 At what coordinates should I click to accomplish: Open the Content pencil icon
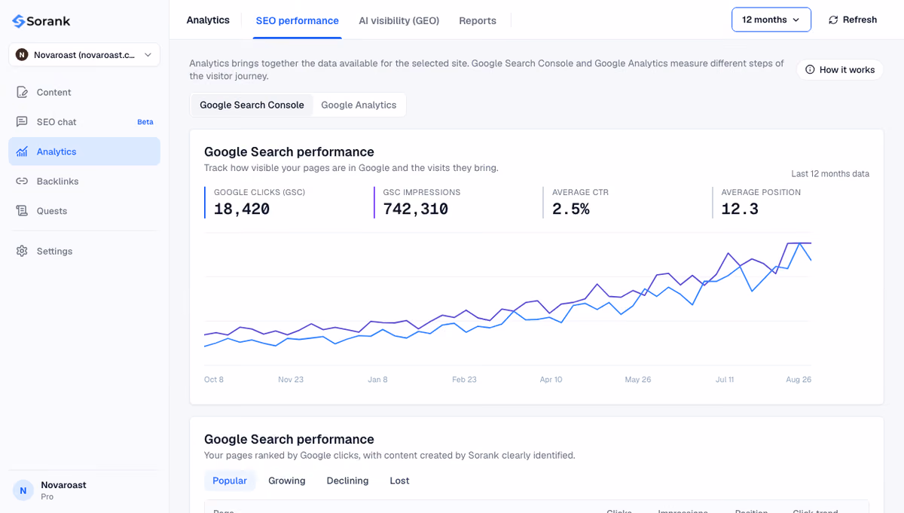tap(22, 92)
